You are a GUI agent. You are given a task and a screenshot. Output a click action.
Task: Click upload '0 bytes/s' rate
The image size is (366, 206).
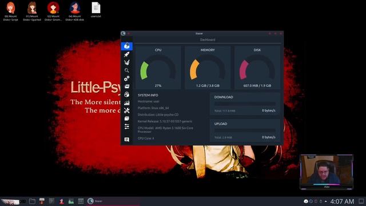click(x=268, y=137)
